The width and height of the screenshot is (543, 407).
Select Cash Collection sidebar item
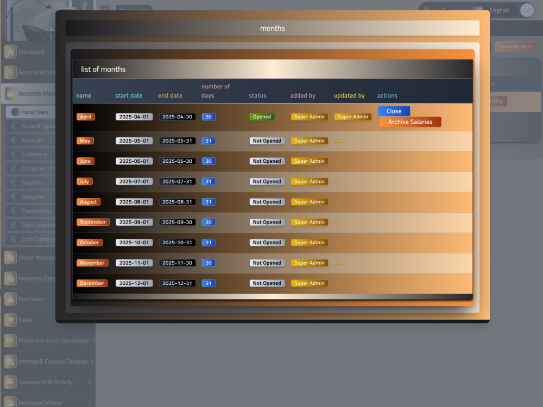pyautogui.click(x=31, y=225)
